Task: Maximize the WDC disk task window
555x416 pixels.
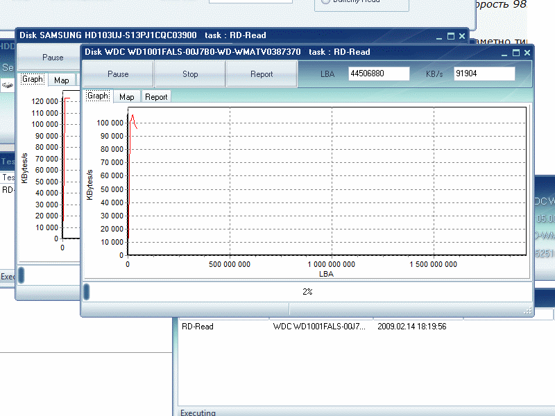Action: [x=515, y=52]
